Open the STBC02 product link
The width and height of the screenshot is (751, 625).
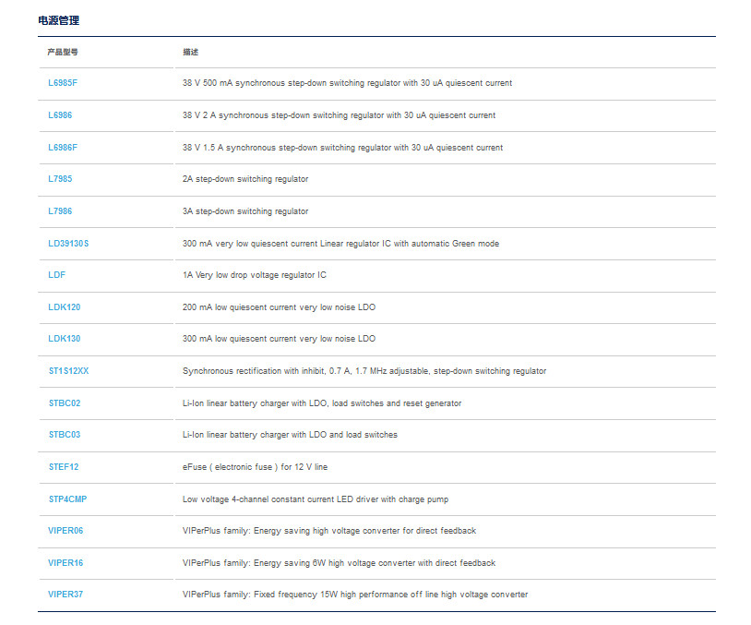(x=65, y=403)
